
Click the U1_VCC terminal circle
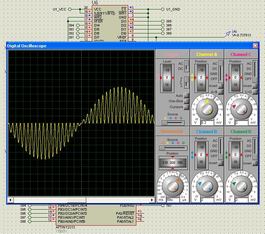(70, 9)
